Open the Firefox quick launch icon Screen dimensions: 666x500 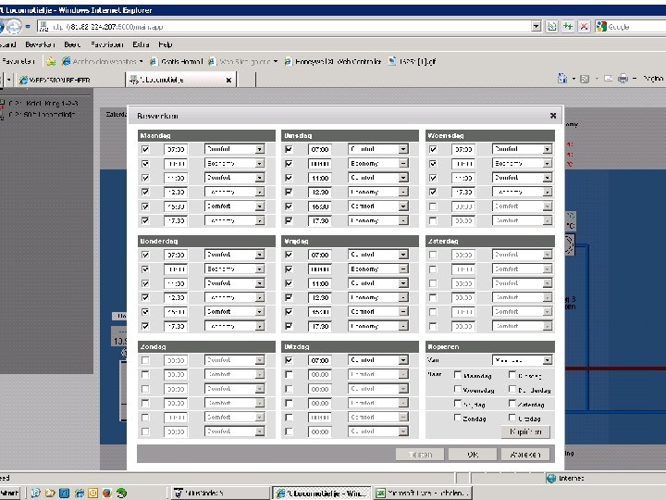click(107, 493)
